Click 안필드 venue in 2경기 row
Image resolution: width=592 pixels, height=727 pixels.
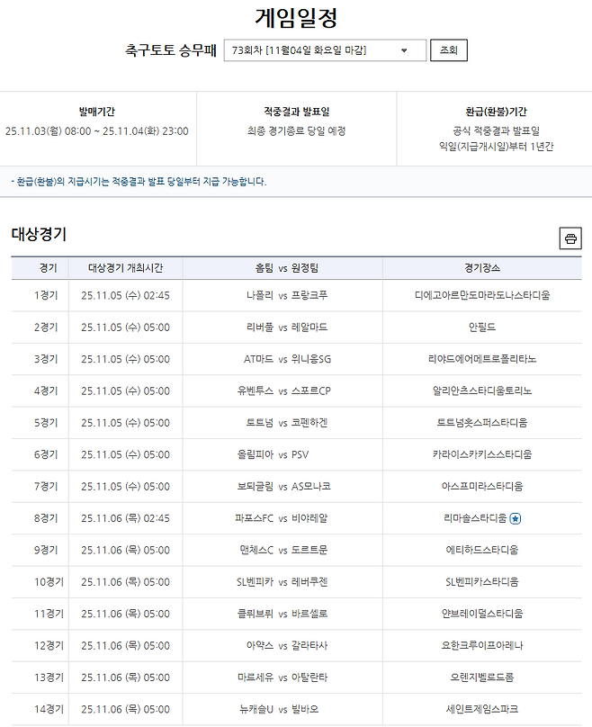(482, 328)
